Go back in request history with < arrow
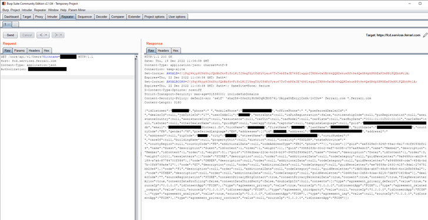 pyautogui.click(x=41, y=35)
